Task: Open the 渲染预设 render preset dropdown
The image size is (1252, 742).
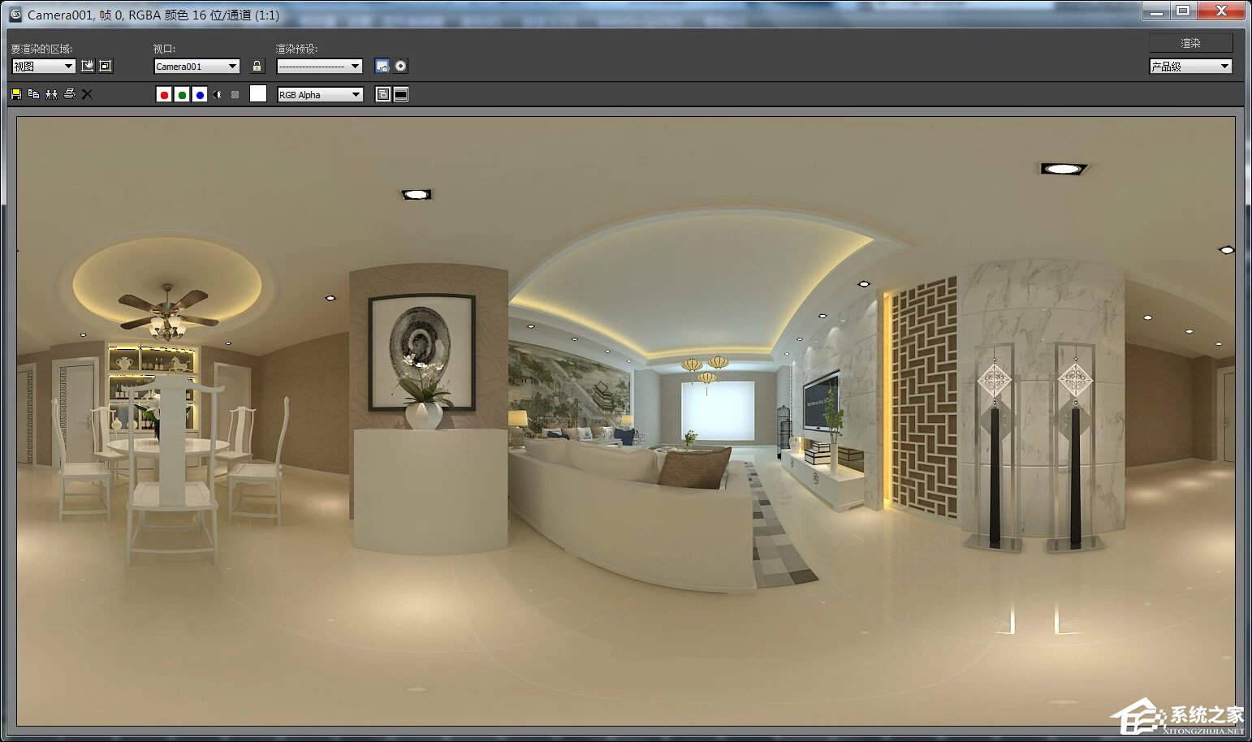Action: 319,66
